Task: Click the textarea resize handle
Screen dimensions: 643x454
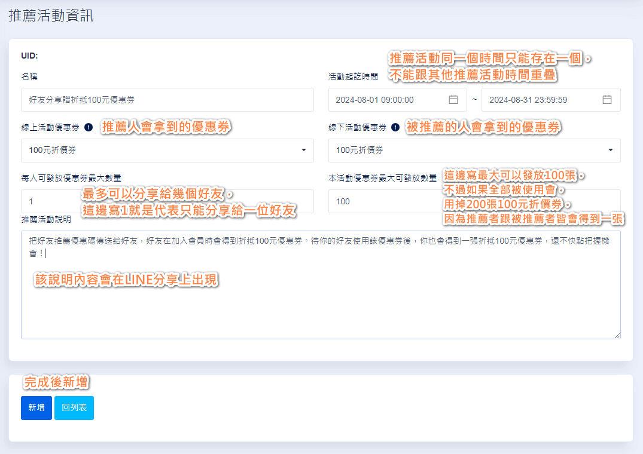Action: click(618, 336)
